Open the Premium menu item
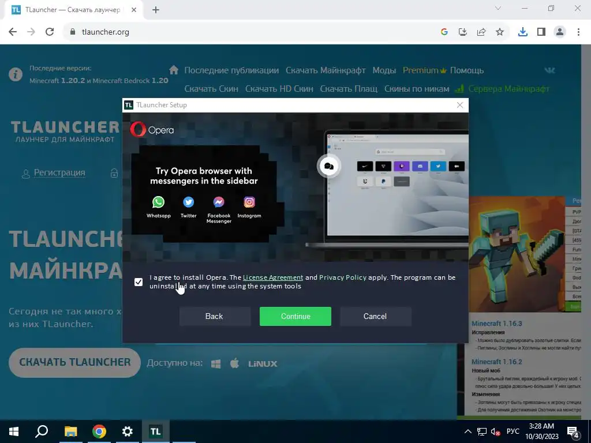Viewport: 591px width, 443px height. click(424, 70)
